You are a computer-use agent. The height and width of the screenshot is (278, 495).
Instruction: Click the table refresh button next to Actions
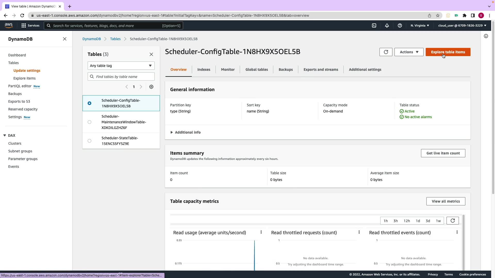click(386, 52)
